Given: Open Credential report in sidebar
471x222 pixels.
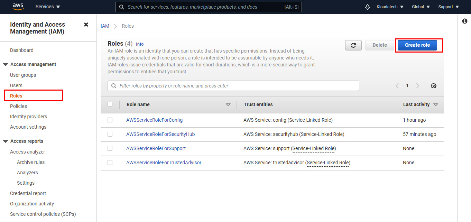Looking at the screenshot, I should [28, 193].
